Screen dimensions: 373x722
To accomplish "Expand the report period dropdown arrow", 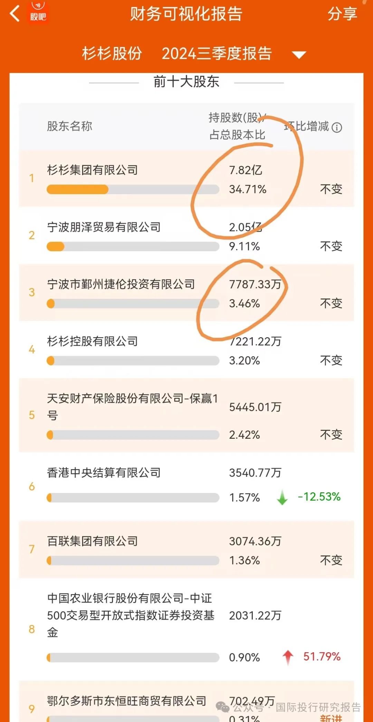I will [299, 55].
